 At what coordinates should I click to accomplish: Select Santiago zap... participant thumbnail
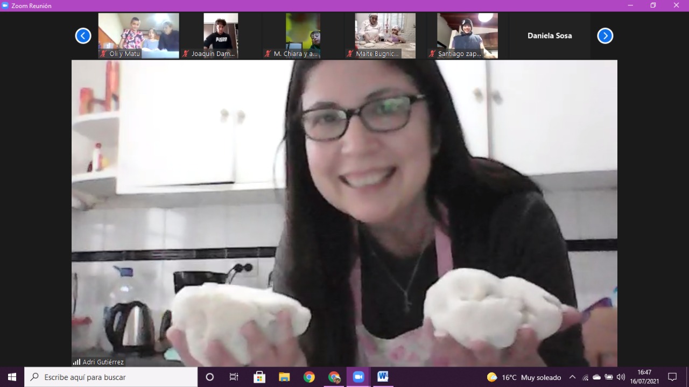[467, 36]
